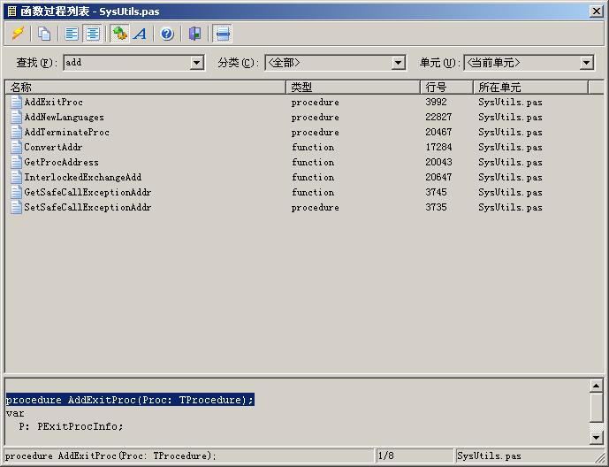Open the category filter dropdown
The image size is (609, 467).
tap(398, 63)
